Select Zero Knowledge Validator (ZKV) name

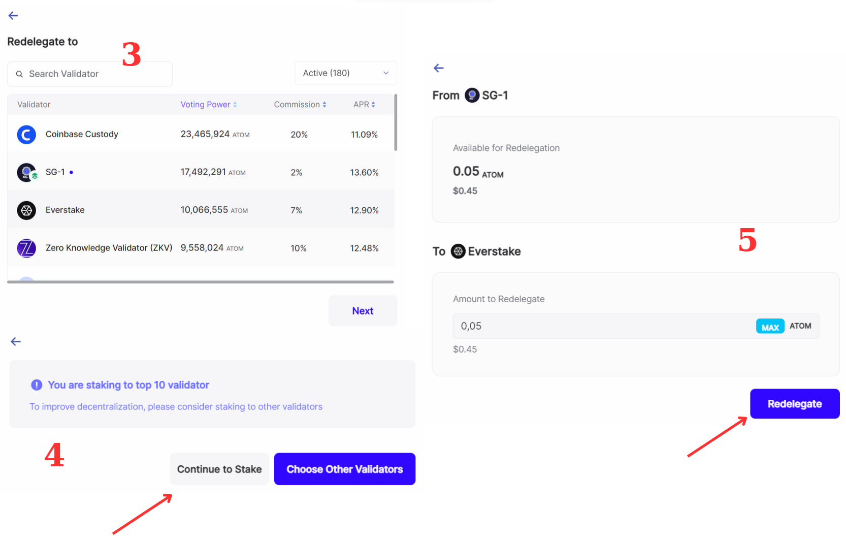click(x=109, y=248)
